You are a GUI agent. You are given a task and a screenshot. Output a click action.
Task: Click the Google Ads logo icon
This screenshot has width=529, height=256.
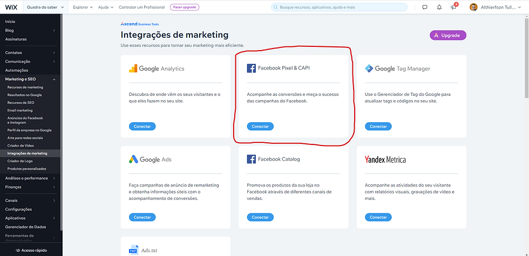[x=133, y=160]
